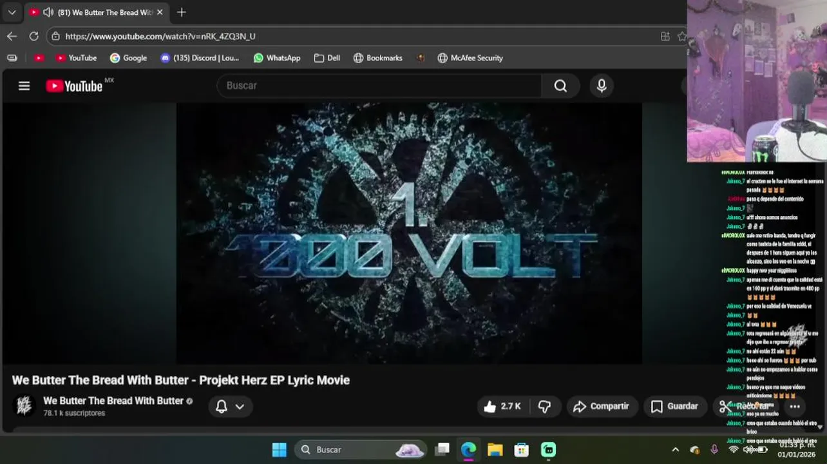
Task: Click the webcam overlay in the corner
Action: pyautogui.click(x=757, y=81)
